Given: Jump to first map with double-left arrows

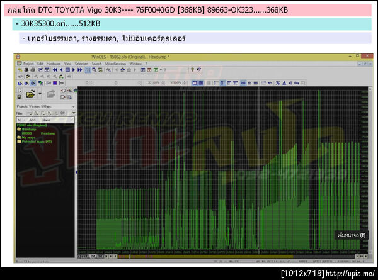Looking at the screenshot, I should [x=55, y=70].
